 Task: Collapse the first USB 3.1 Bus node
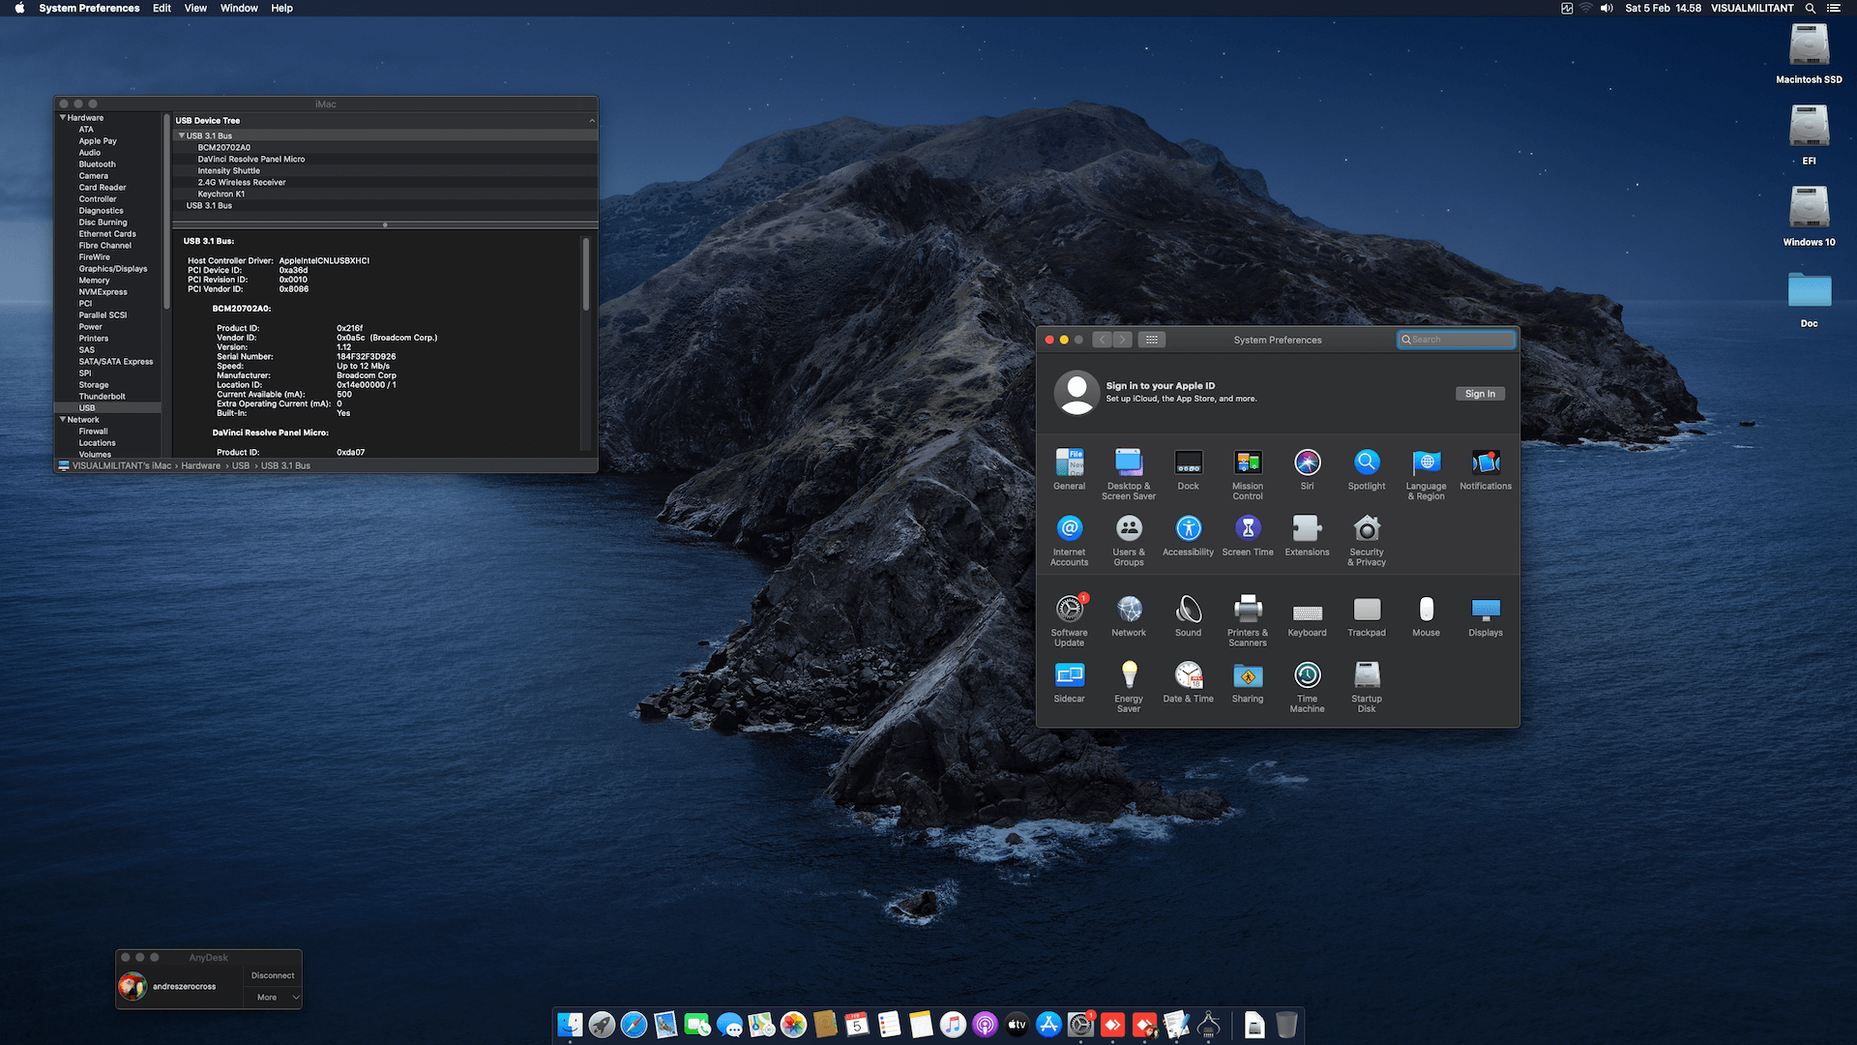[181, 136]
